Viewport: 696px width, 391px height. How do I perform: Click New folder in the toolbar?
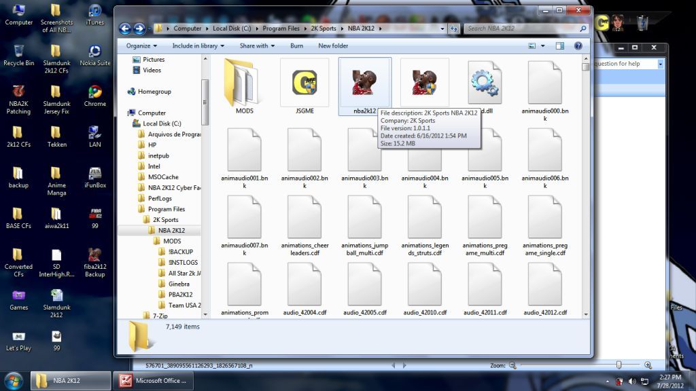[x=333, y=45]
